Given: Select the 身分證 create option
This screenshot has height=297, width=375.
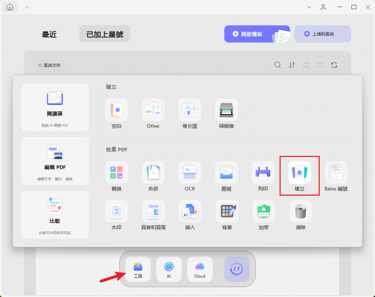Looking at the screenshot, I should point(190,114).
